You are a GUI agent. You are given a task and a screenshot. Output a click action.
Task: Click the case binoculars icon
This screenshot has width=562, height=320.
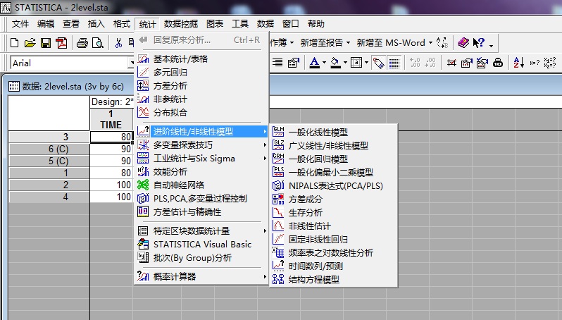click(498, 63)
